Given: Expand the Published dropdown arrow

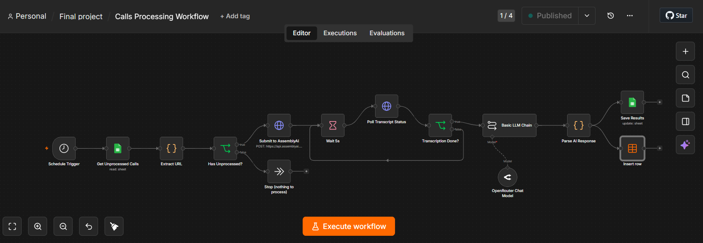Looking at the screenshot, I should pos(587,16).
